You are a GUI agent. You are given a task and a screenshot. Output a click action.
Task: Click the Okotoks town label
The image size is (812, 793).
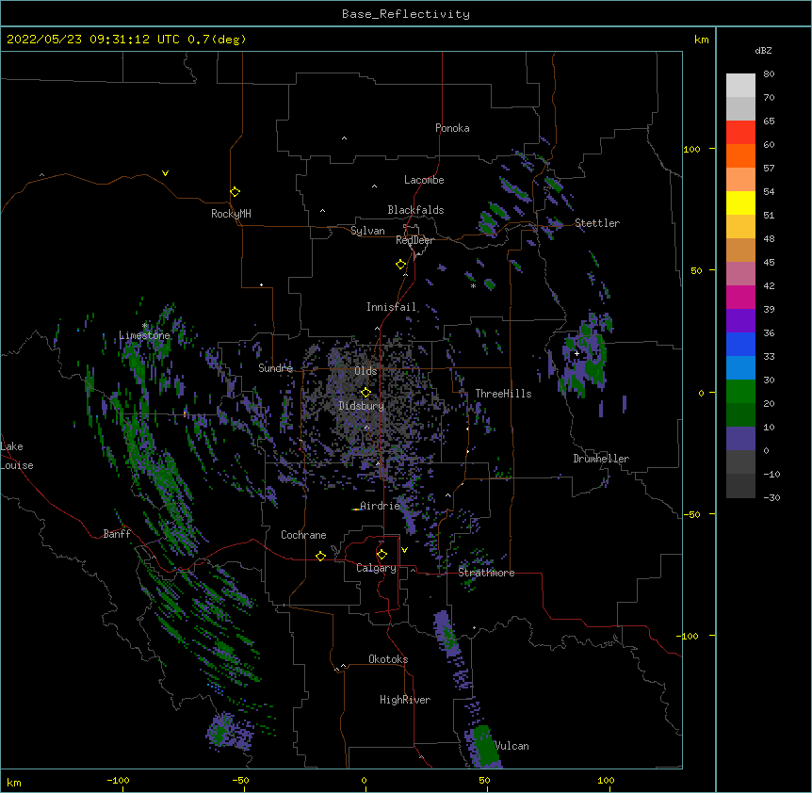(x=388, y=659)
